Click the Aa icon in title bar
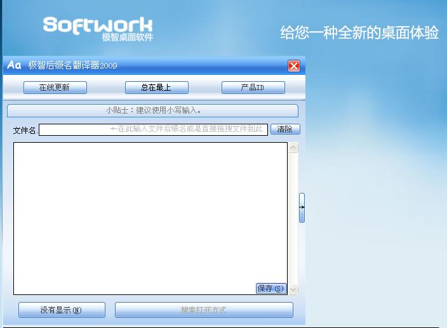The width and height of the screenshot is (447, 328). [x=14, y=65]
